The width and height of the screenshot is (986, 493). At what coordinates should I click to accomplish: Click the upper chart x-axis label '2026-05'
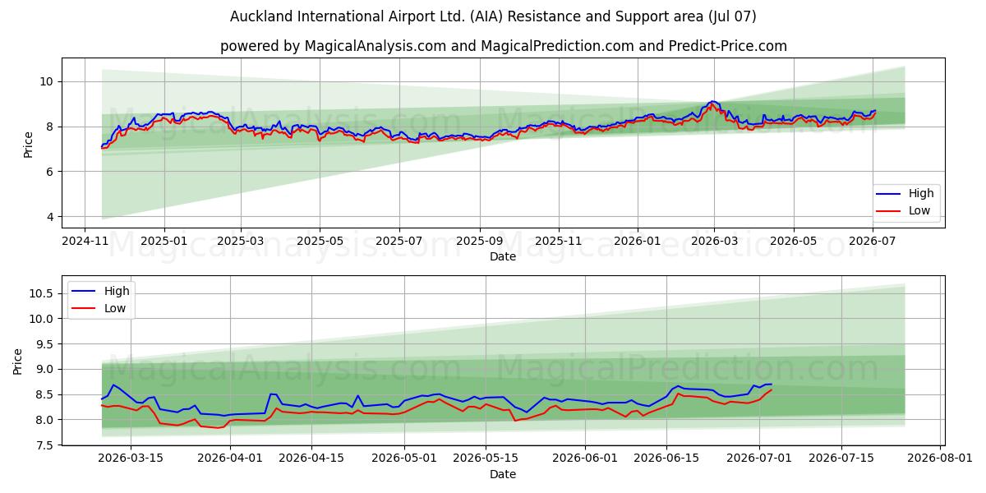[793, 241]
